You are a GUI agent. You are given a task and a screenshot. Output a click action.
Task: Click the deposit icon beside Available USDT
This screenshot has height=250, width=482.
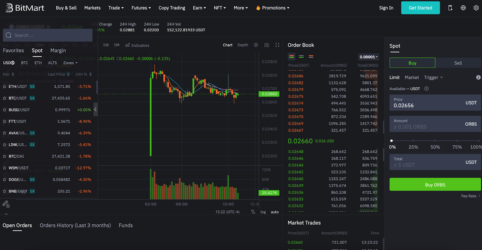426,89
